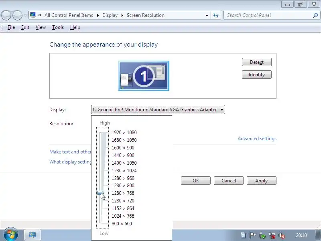Open the recent pages dropdown arrow
The width and height of the screenshot is (321, 241).
click(25, 15)
